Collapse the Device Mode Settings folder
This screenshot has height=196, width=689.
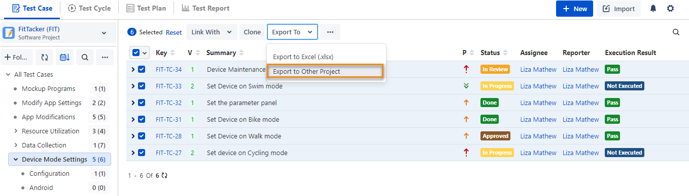point(16,159)
